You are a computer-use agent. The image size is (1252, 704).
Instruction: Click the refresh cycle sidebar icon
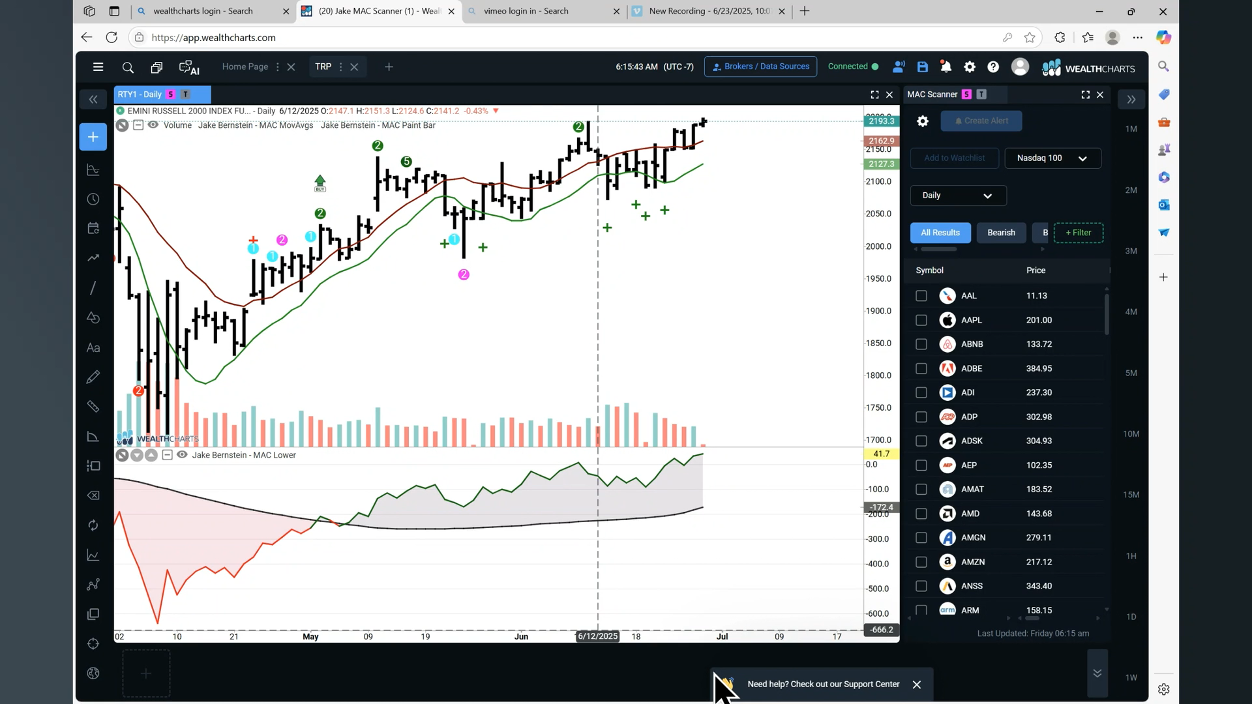(93, 525)
